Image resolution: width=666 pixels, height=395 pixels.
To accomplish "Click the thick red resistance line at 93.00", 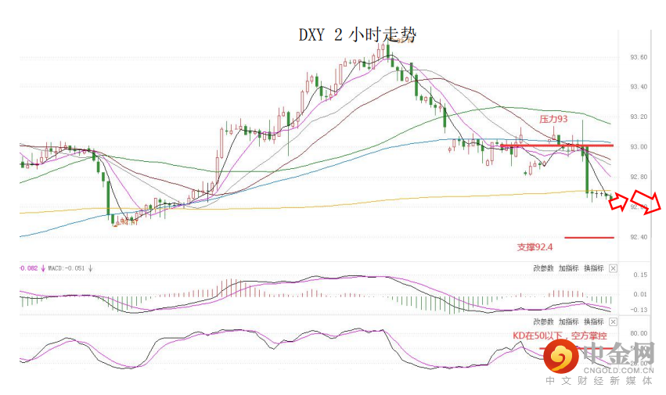I will coord(557,145).
